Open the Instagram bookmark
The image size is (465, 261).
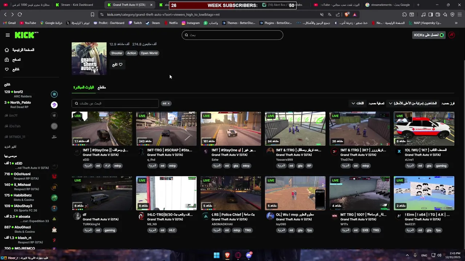pos(191,23)
